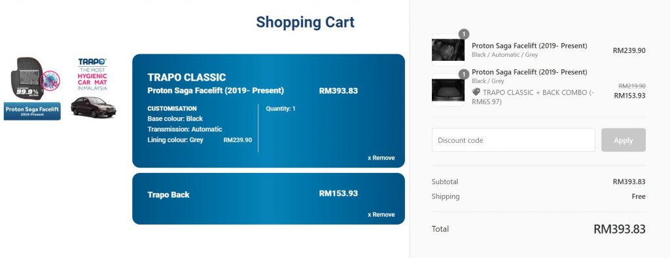Click the Trapo hygienic car mat logo

92,75
